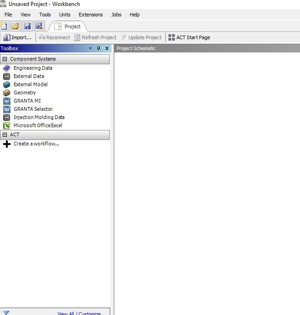Switch to the Project tab
The height and width of the screenshot is (315, 300).
point(68,26)
